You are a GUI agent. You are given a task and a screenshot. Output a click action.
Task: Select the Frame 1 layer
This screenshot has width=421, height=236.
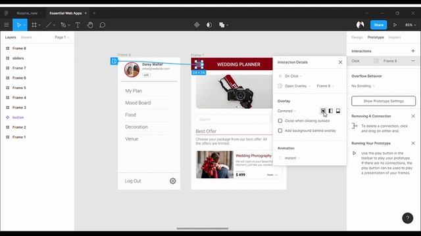pyautogui.click(x=19, y=137)
